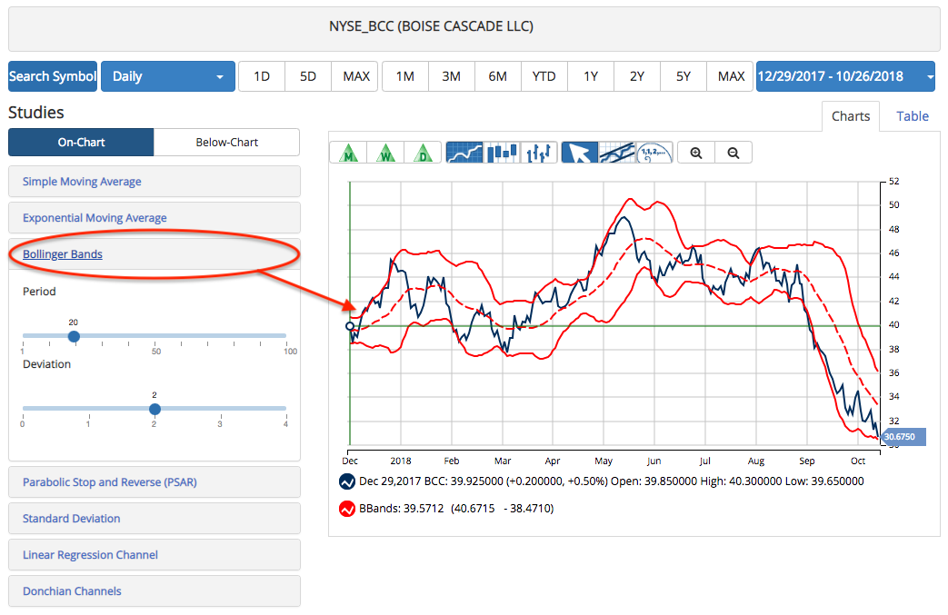Expand the Simple Moving Average study

(155, 182)
